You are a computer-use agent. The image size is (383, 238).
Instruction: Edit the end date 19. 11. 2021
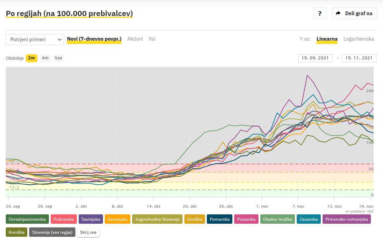[359, 58]
